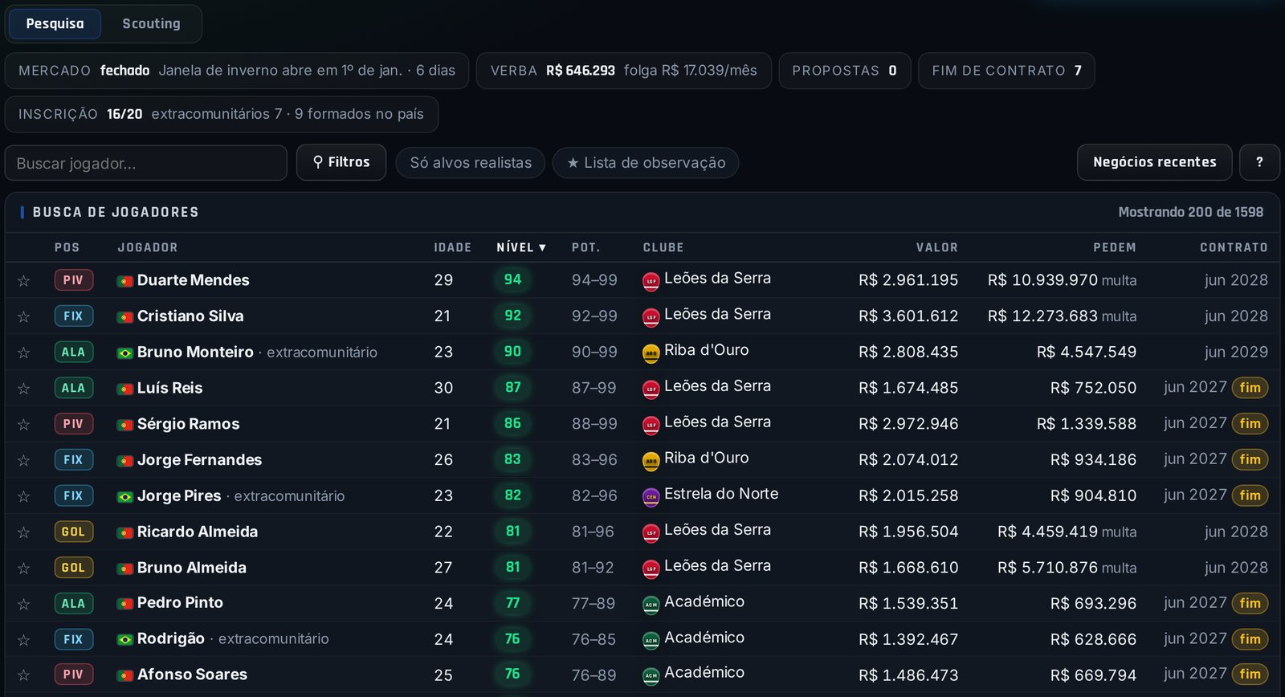
Task: Sort by the Nível column arrow
Action: pyautogui.click(x=542, y=247)
